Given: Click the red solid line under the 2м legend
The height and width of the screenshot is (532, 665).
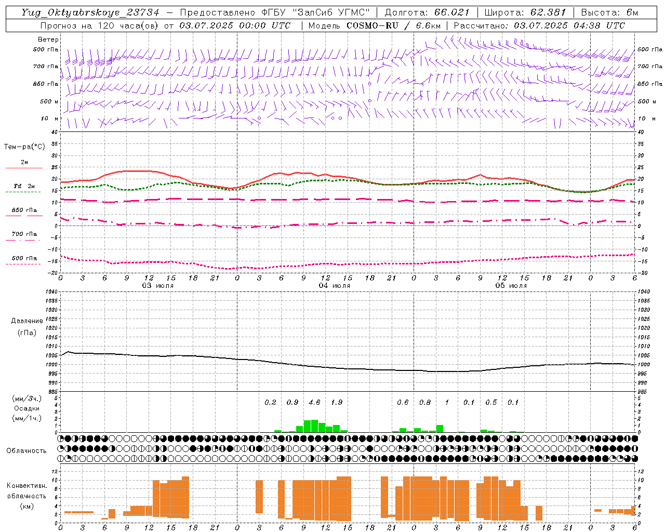Looking at the screenshot, I should (x=24, y=168).
